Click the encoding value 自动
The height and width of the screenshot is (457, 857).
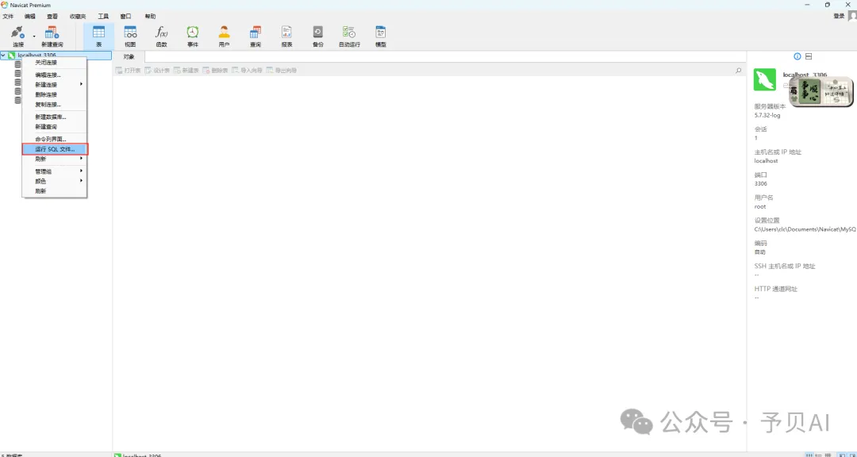click(x=759, y=252)
